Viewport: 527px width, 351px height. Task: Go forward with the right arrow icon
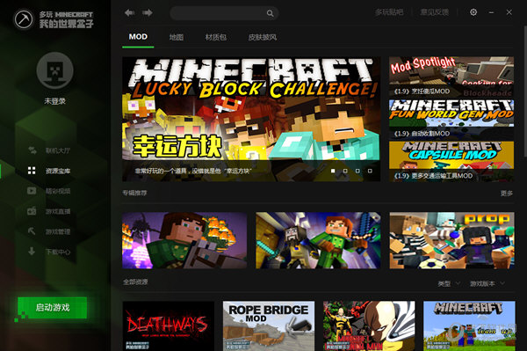coord(148,13)
